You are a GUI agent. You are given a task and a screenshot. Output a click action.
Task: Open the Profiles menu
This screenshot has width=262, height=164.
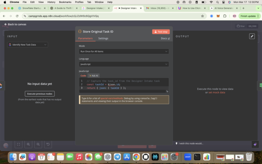click(79, 2)
